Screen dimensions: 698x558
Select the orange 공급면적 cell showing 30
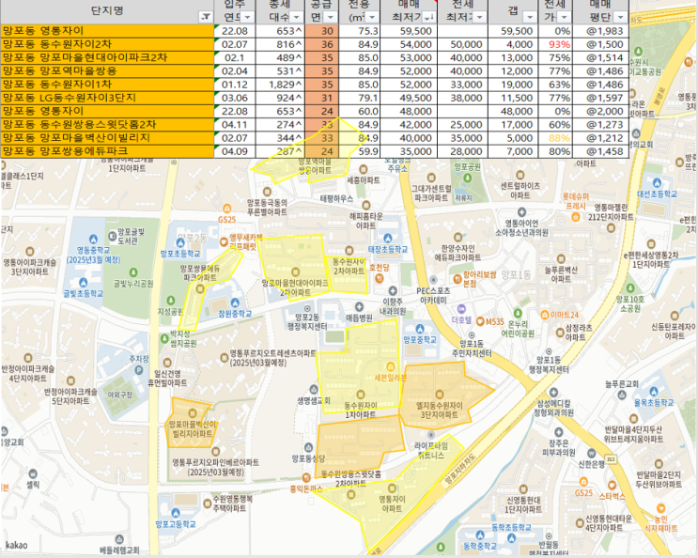point(322,31)
